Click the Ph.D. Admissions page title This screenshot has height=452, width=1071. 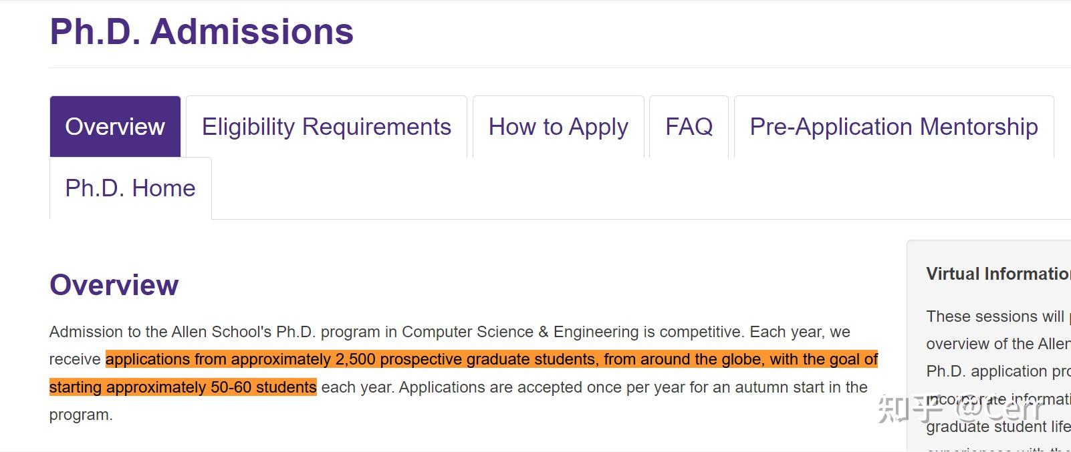pos(201,31)
